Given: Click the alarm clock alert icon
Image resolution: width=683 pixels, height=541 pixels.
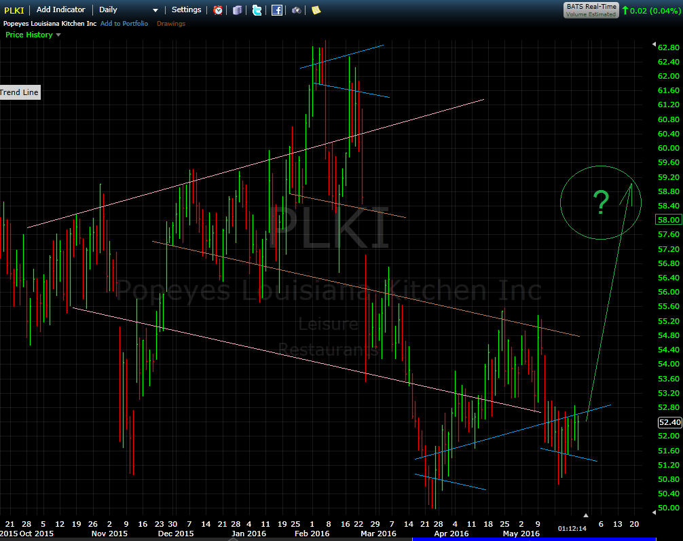Looking at the screenshot, I should [x=218, y=10].
